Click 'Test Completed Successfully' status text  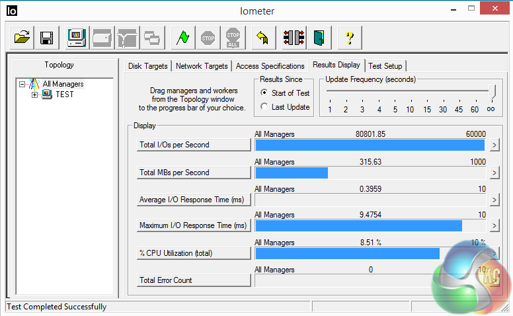click(x=57, y=307)
